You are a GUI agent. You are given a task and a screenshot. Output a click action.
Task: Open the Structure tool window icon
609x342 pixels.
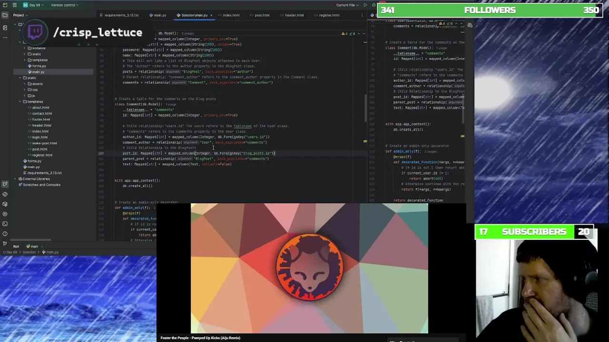(x=5, y=28)
